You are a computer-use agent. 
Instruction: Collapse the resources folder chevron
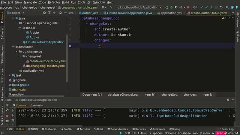click(x=13, y=46)
